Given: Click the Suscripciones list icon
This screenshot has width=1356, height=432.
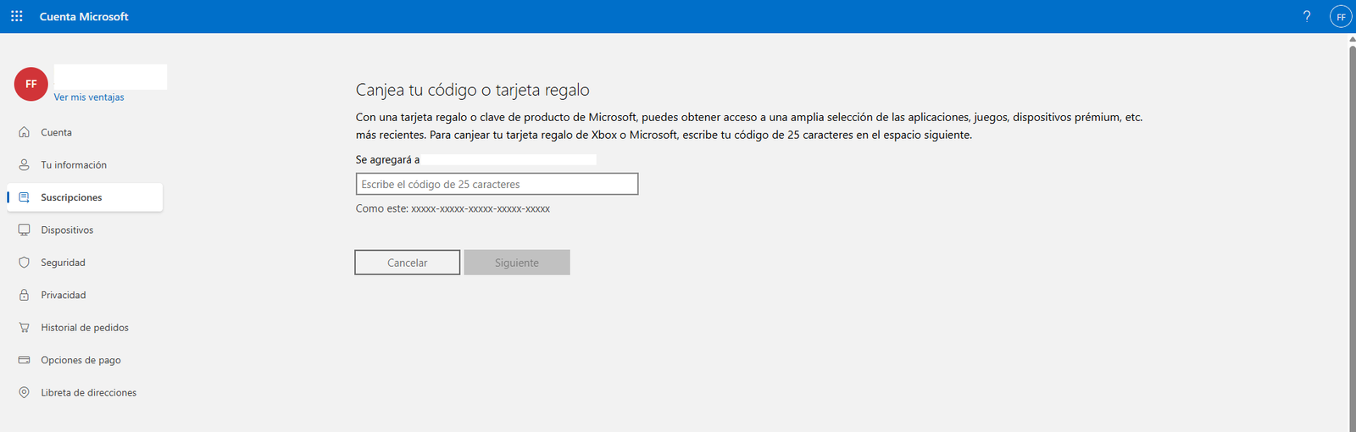Looking at the screenshot, I should pos(24,197).
